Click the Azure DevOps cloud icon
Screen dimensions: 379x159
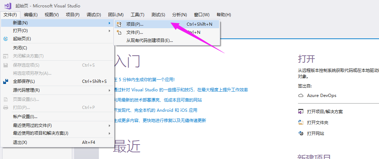point(301,95)
